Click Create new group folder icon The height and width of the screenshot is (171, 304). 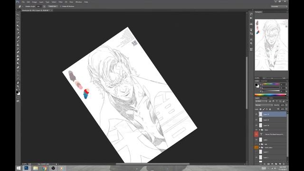point(276,164)
